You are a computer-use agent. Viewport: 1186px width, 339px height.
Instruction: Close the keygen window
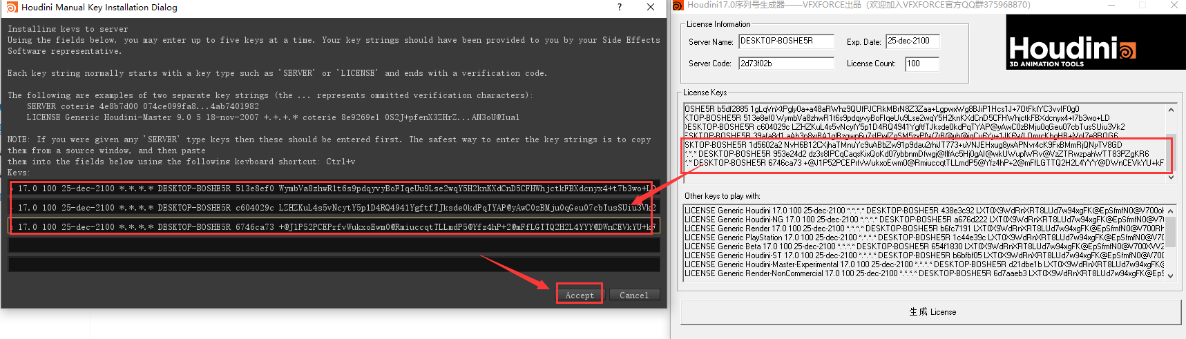1174,6
